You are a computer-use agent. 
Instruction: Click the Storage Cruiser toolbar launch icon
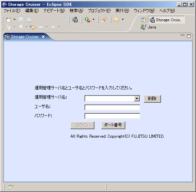coord(75,20)
